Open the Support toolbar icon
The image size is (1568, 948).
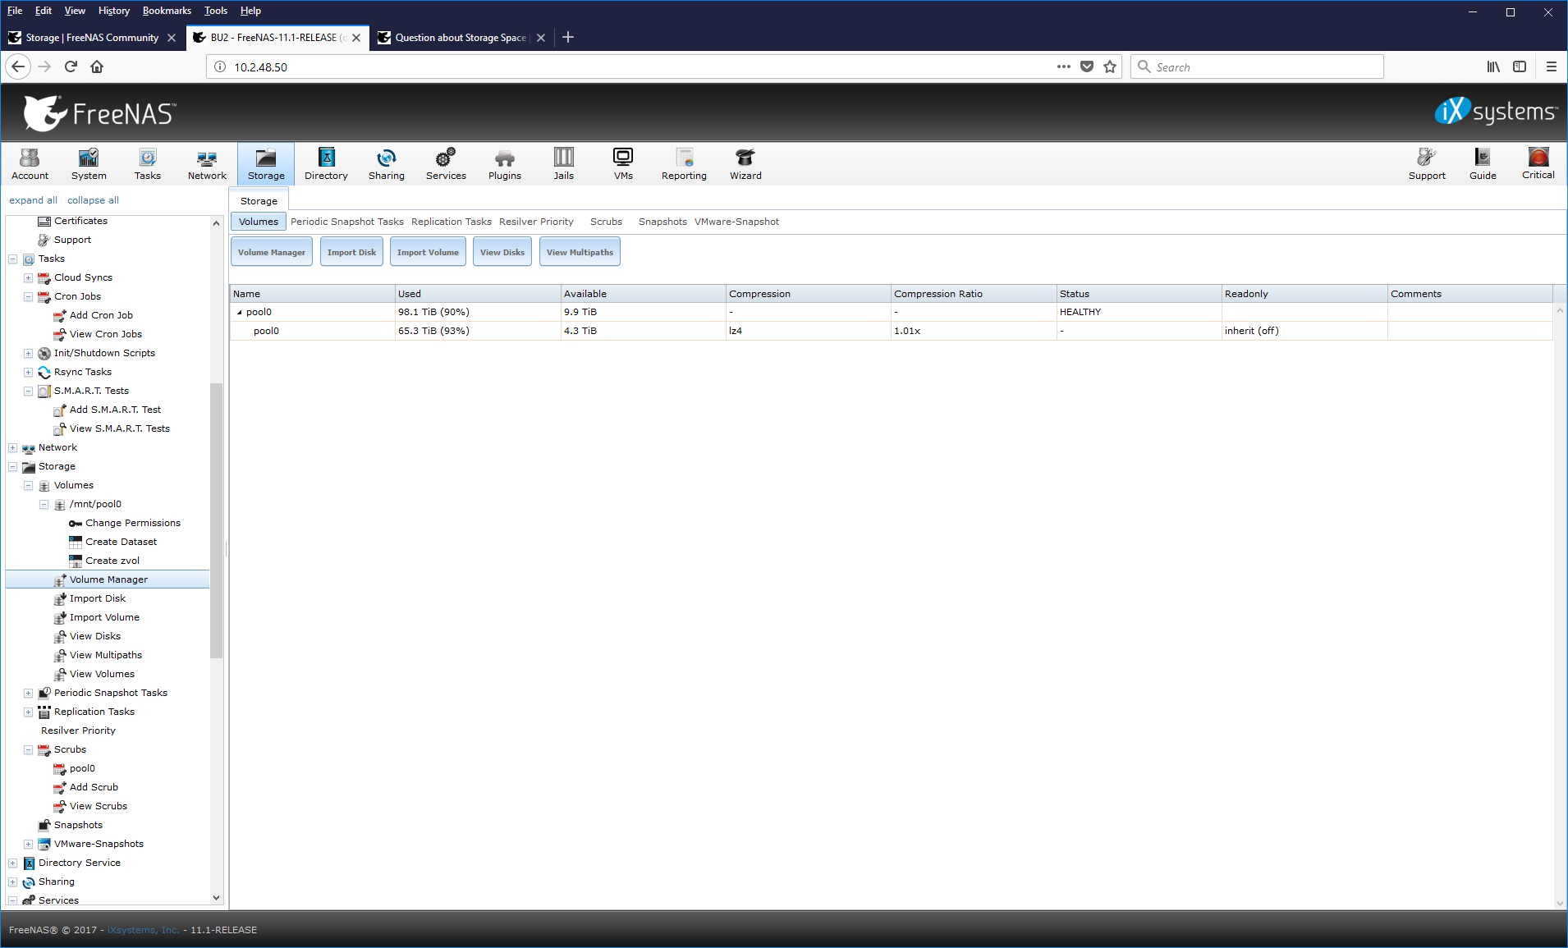click(1427, 164)
